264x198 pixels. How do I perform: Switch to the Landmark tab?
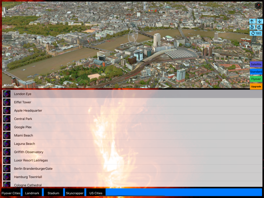[x=32, y=193]
